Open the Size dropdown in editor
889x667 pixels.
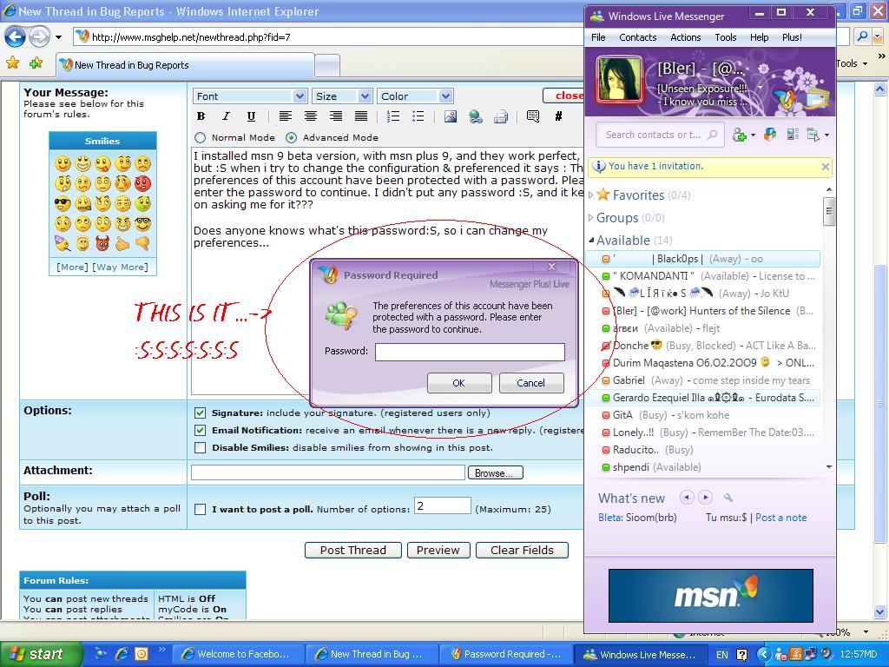point(342,96)
